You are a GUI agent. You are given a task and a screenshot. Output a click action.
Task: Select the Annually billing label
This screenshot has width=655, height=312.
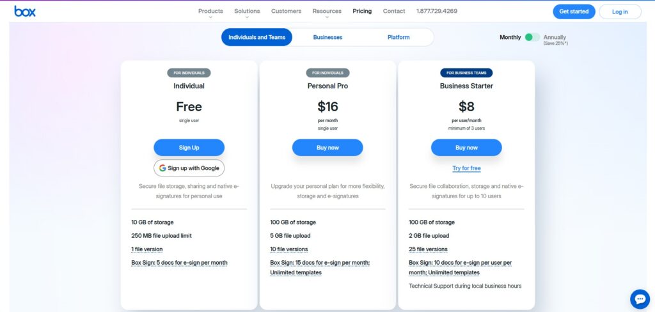point(555,37)
